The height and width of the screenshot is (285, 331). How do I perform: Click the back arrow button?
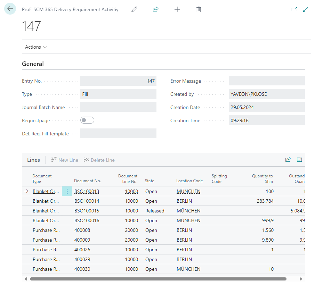tap(10, 9)
